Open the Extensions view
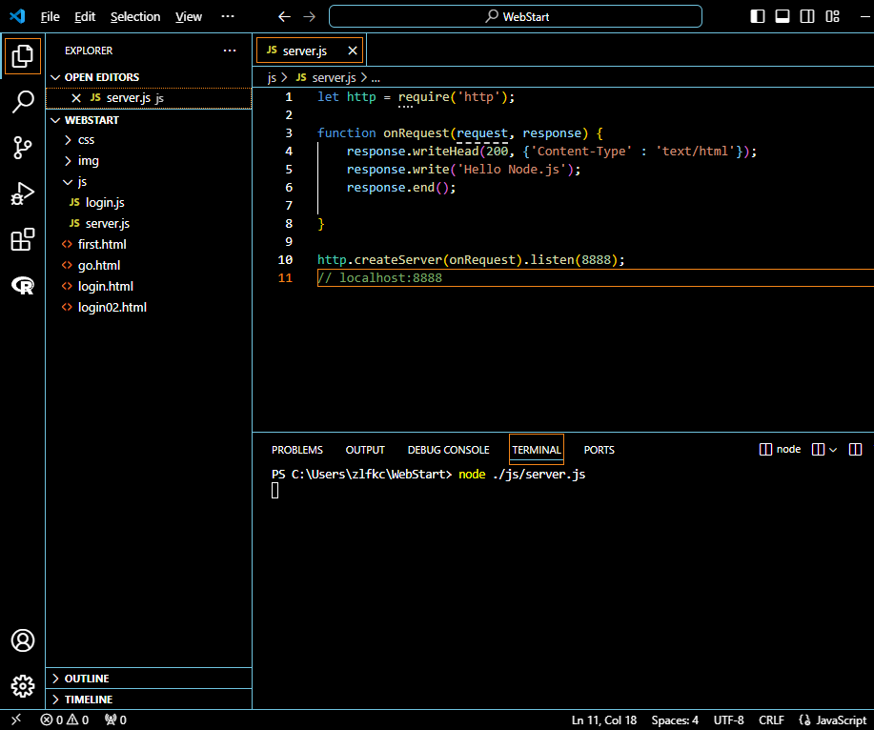Screen dimensions: 874x730 click(22, 239)
